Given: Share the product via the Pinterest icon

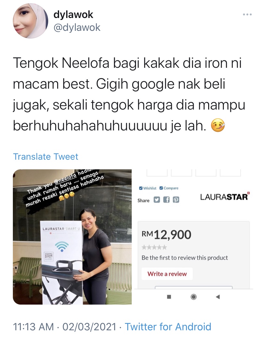Looking at the screenshot, I should point(176,200).
